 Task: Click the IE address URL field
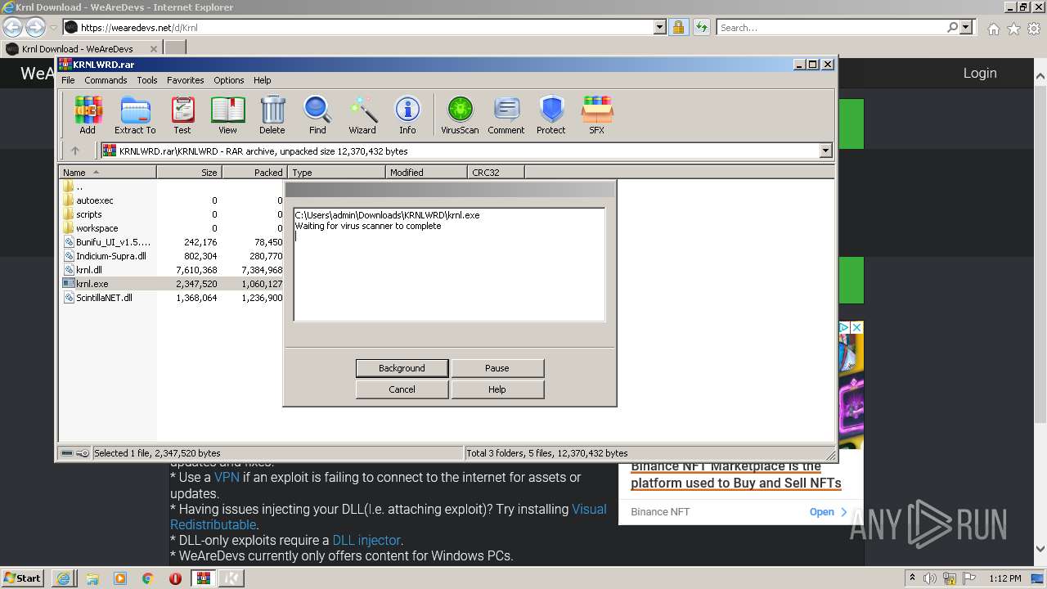(366, 27)
